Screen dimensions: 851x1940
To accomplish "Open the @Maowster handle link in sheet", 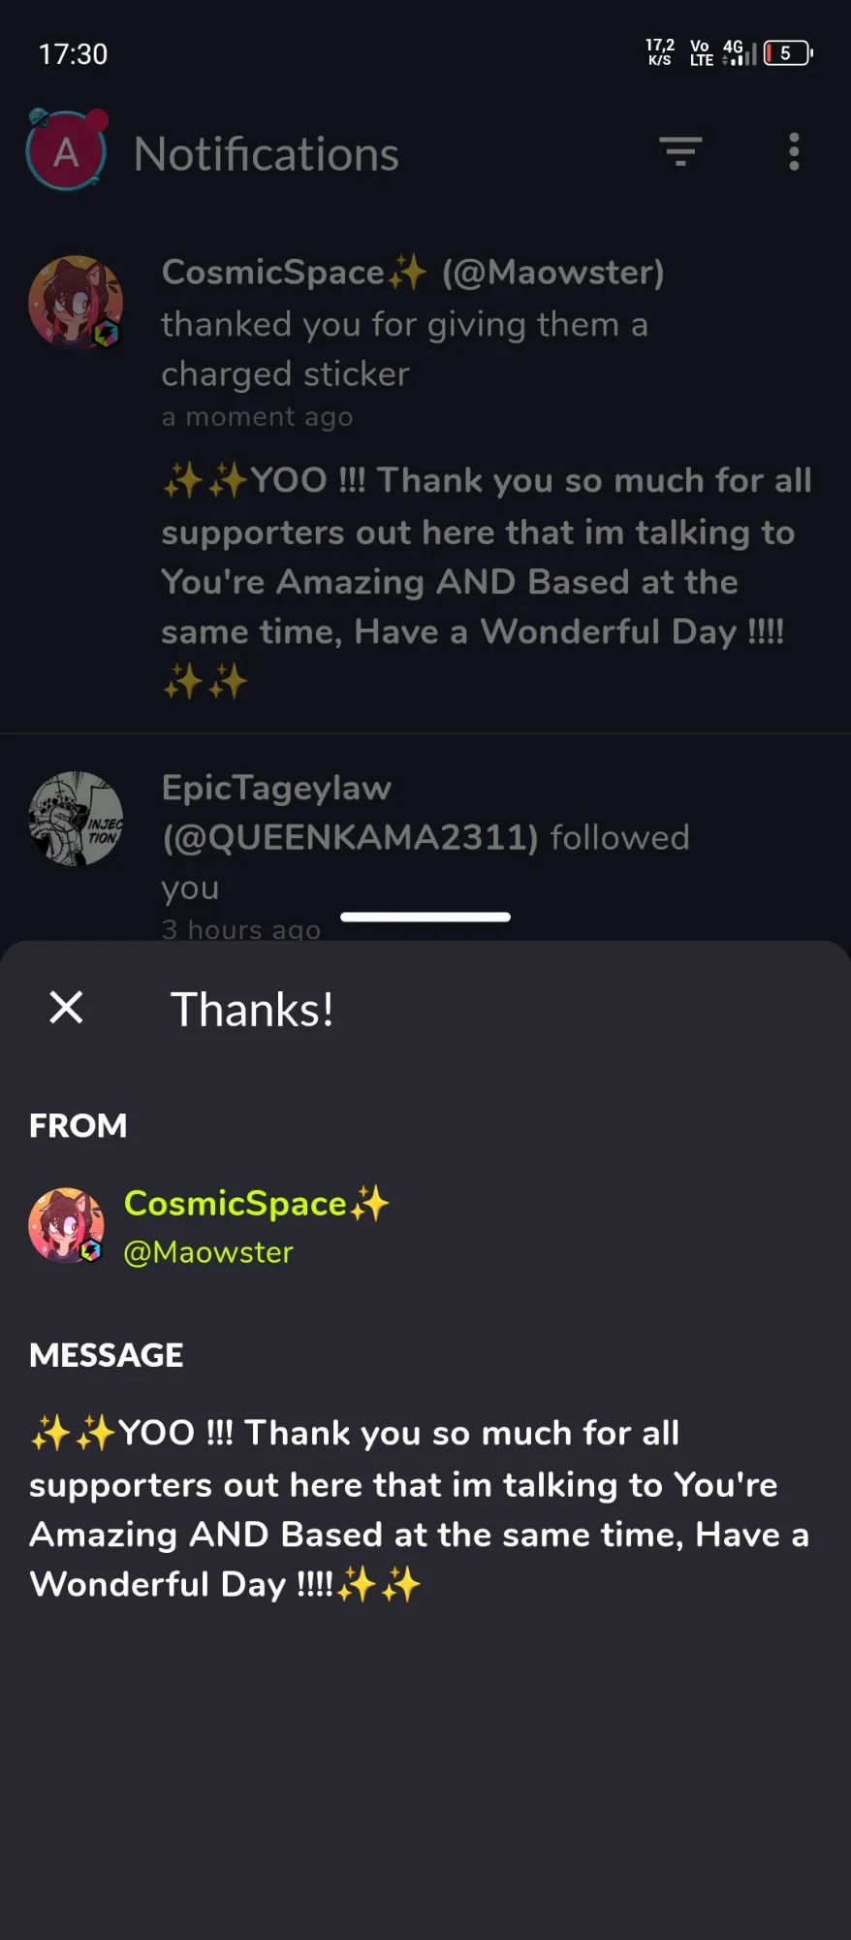I will click(208, 1252).
